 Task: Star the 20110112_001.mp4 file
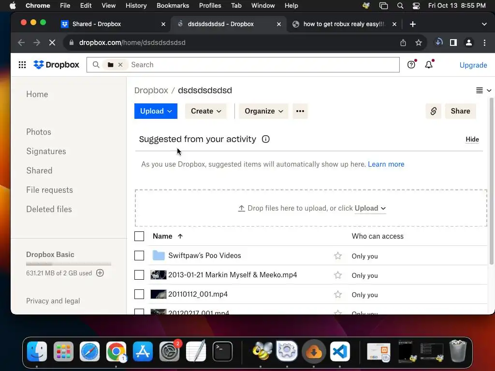point(338,294)
